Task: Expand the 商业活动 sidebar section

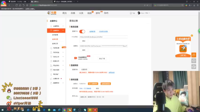Action: pos(63,65)
